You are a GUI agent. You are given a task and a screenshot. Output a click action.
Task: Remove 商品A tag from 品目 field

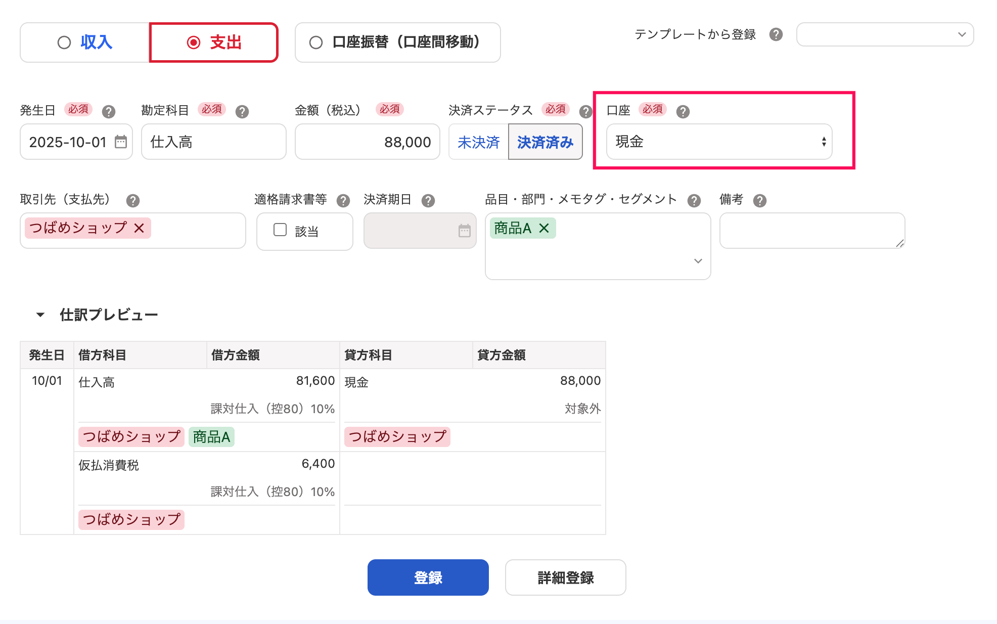click(x=544, y=228)
